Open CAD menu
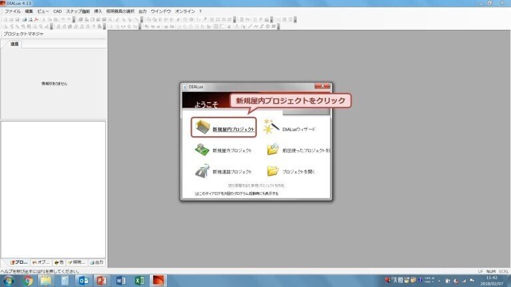The image size is (511, 287). (57, 11)
